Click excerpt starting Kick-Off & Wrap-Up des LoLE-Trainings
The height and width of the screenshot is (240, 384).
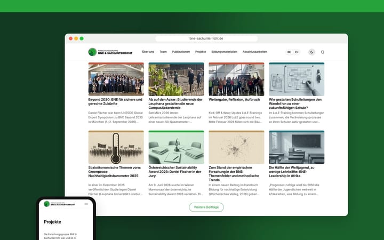[235, 117]
